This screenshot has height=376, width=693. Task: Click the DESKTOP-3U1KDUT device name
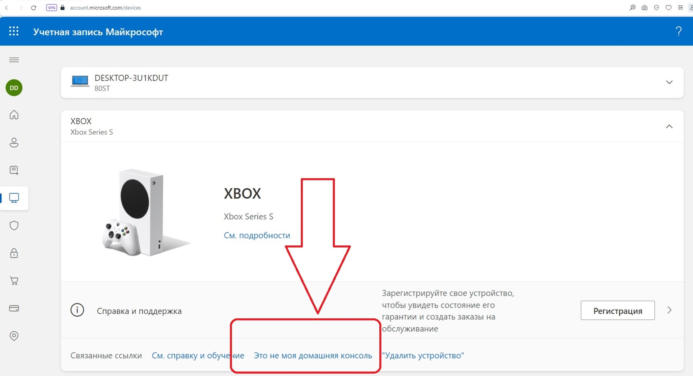pyautogui.click(x=131, y=78)
